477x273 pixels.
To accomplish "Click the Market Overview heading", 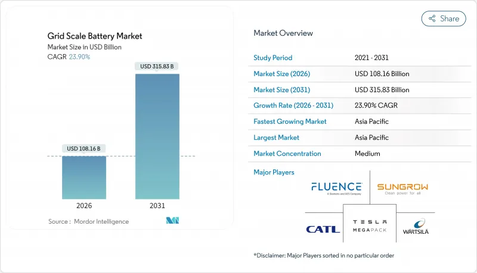I will tap(283, 33).
